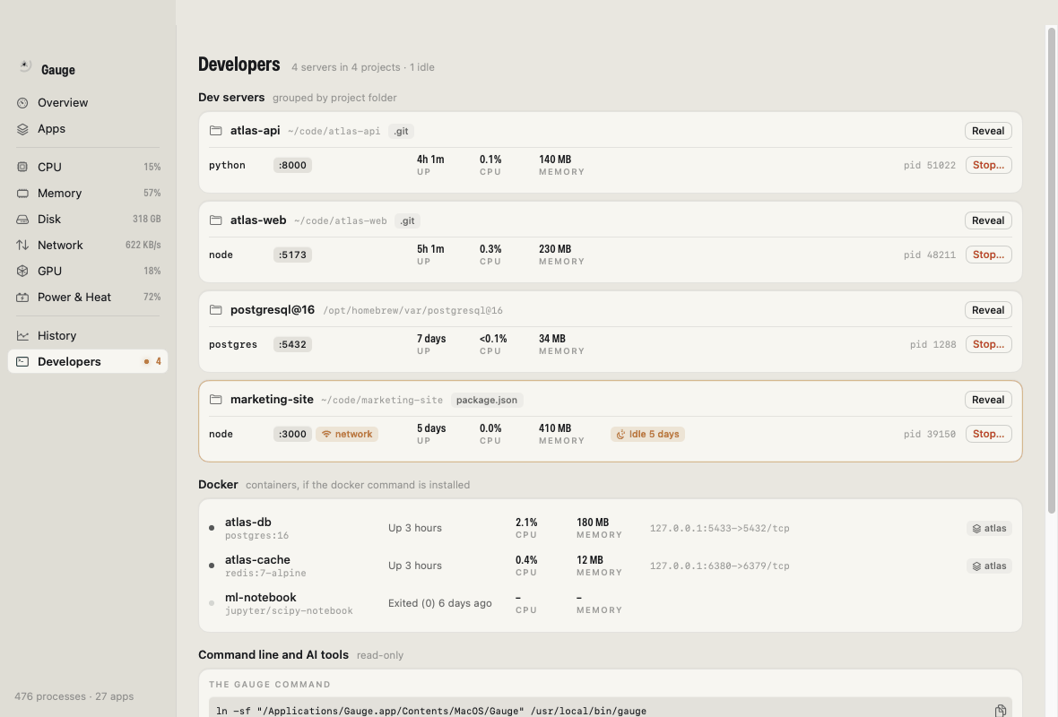Copy the gauge command with clipboard icon
The height and width of the screenshot is (717, 1058).
(x=1000, y=710)
